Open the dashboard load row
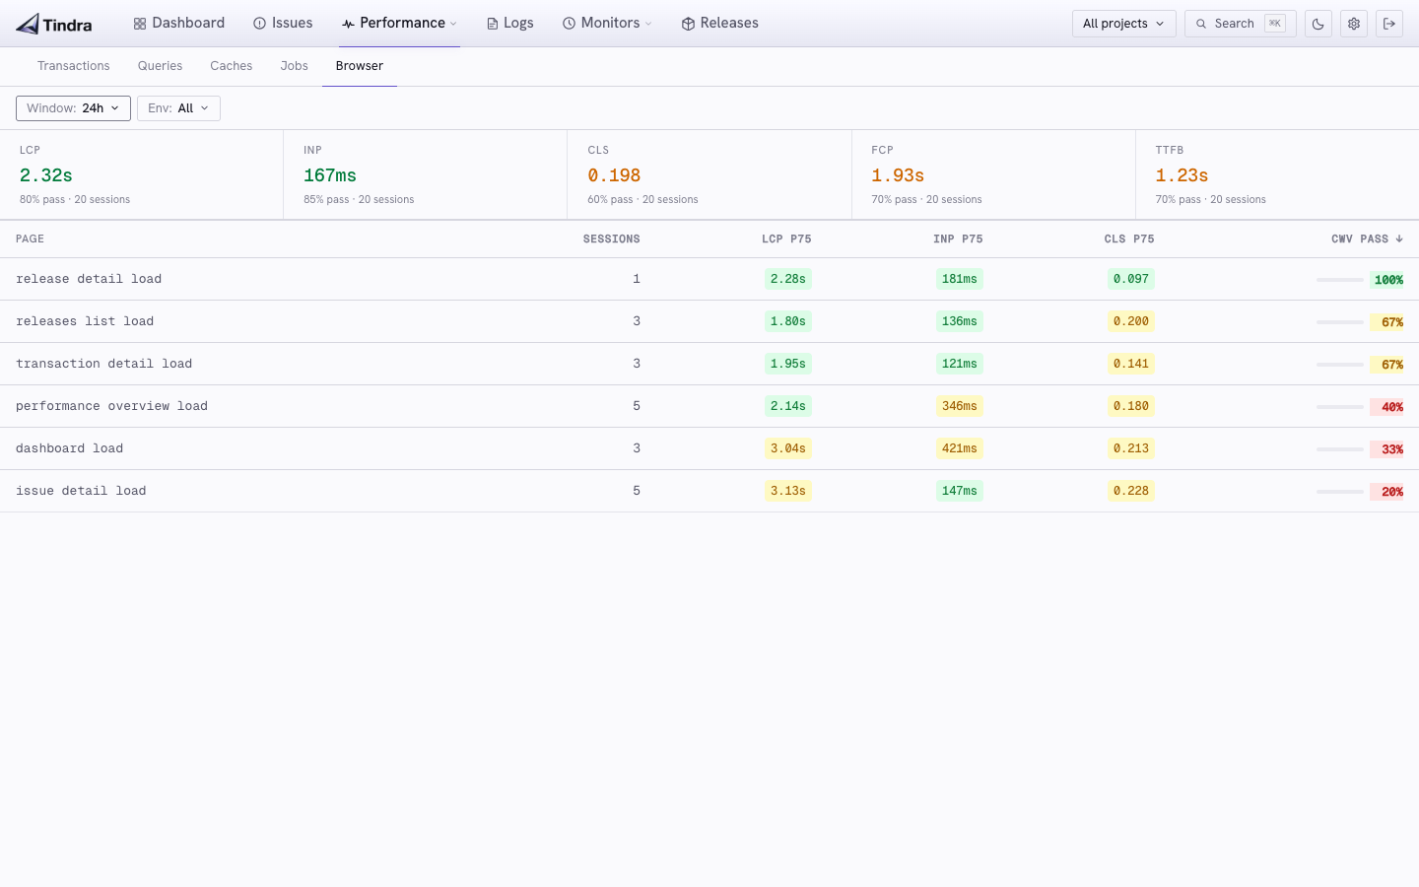The width and height of the screenshot is (1419, 887). [x=709, y=448]
